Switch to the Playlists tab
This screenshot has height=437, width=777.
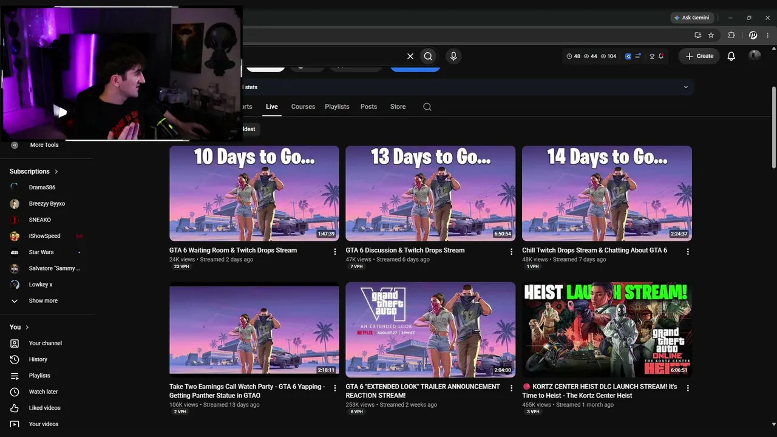pyautogui.click(x=337, y=107)
